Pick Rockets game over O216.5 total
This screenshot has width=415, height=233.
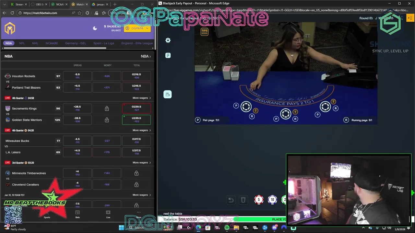tap(136, 76)
